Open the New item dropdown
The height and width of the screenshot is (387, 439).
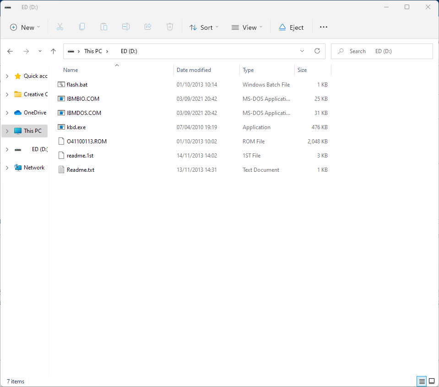click(x=25, y=27)
